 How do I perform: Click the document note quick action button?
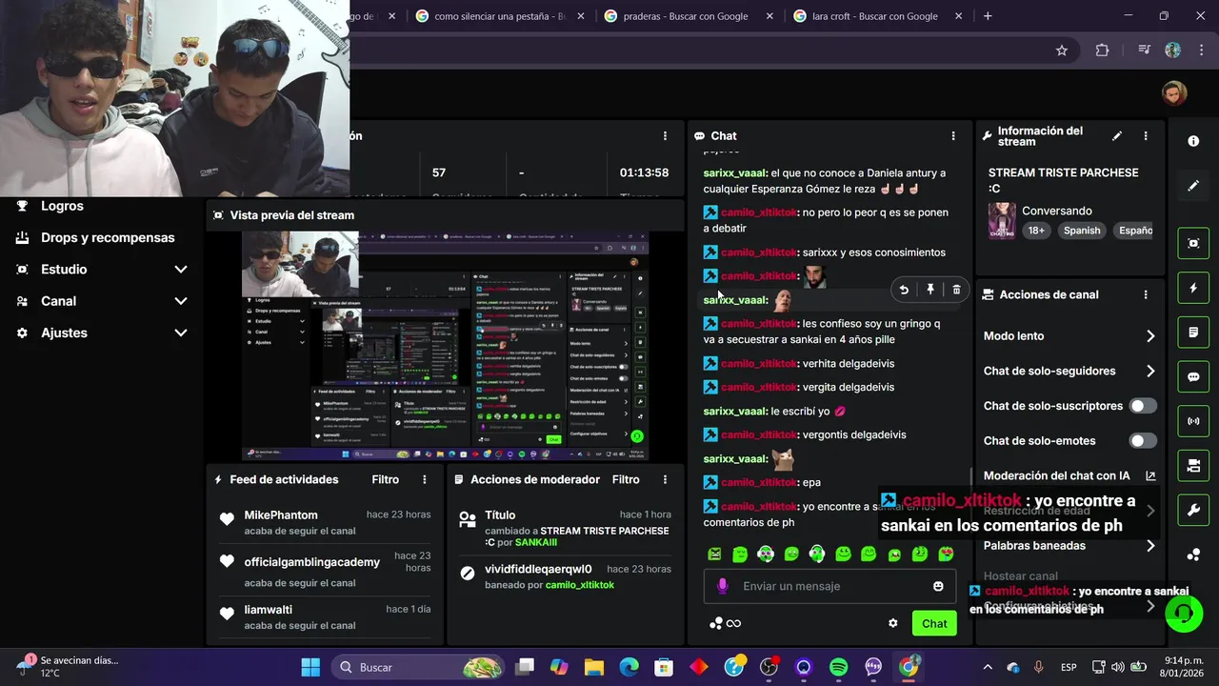click(x=1193, y=333)
